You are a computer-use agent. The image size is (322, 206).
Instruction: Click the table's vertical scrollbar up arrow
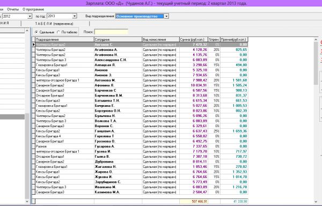point(316,39)
